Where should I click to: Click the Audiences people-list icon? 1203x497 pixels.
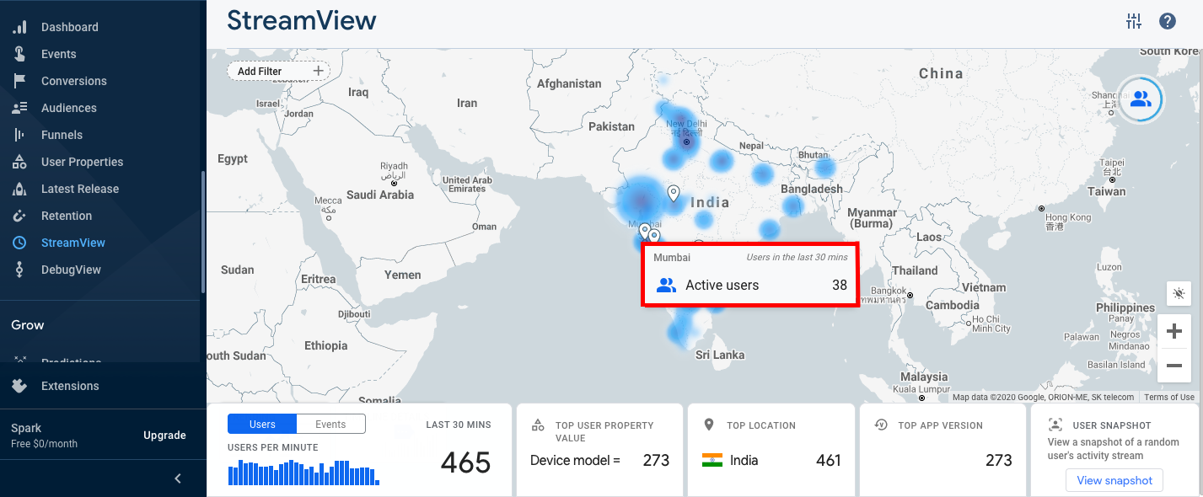[x=19, y=108]
